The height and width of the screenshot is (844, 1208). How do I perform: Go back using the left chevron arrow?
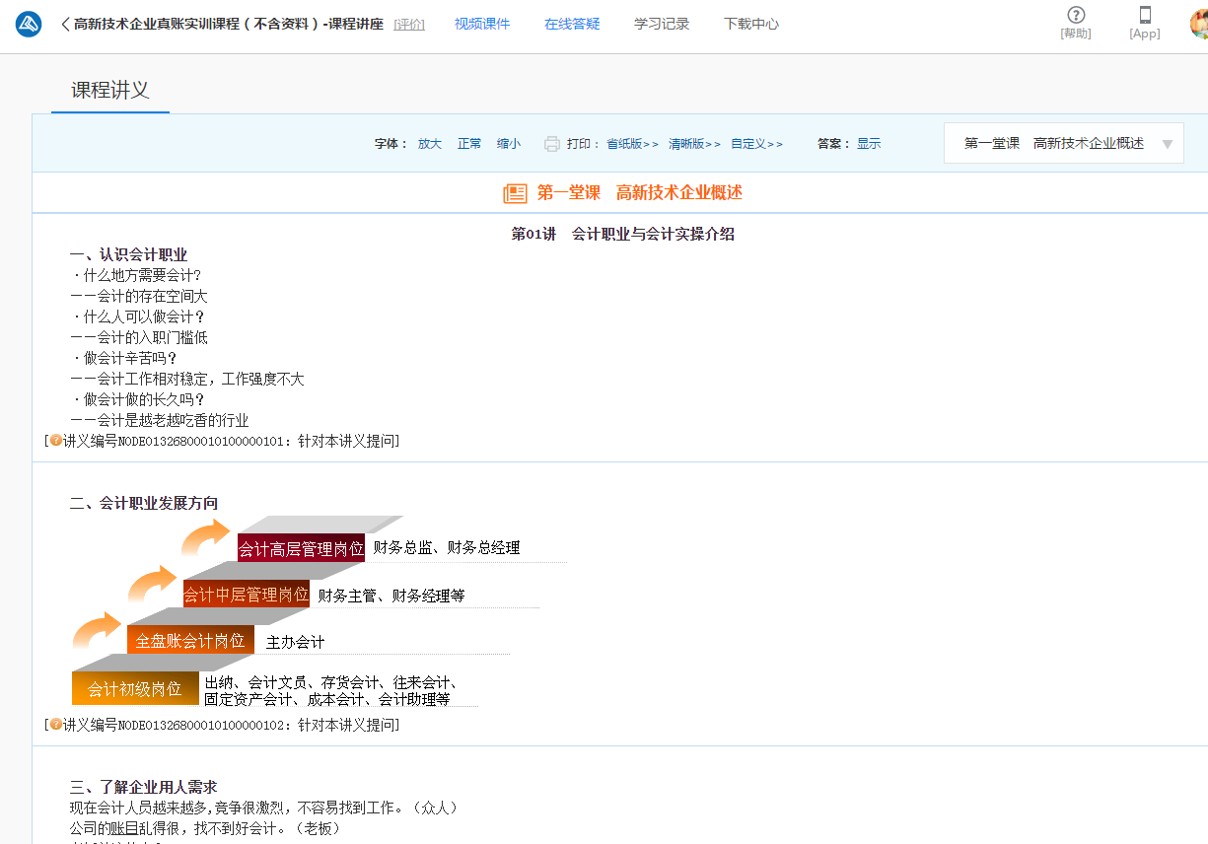pos(65,24)
